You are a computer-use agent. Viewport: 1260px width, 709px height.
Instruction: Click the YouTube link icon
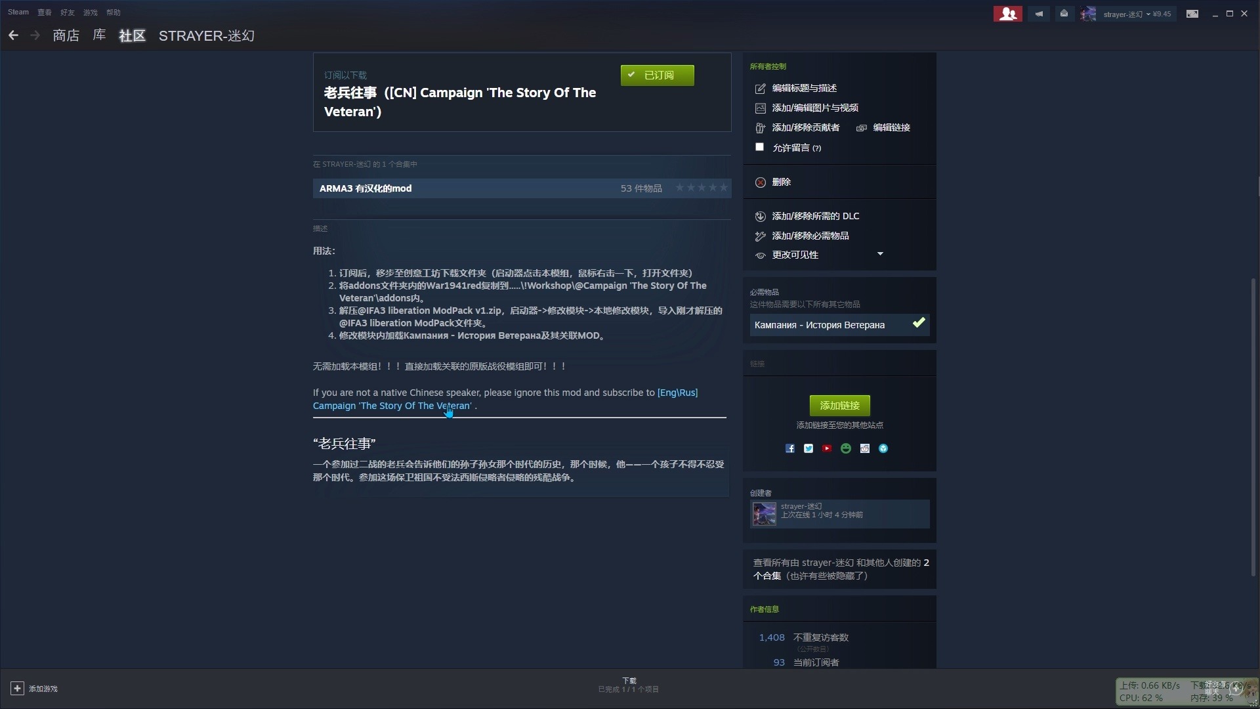pyautogui.click(x=827, y=448)
